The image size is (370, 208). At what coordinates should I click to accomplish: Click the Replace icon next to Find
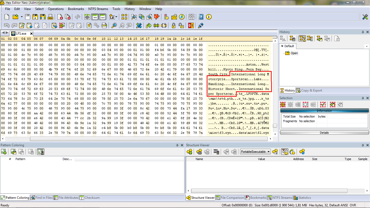(x=141, y=17)
